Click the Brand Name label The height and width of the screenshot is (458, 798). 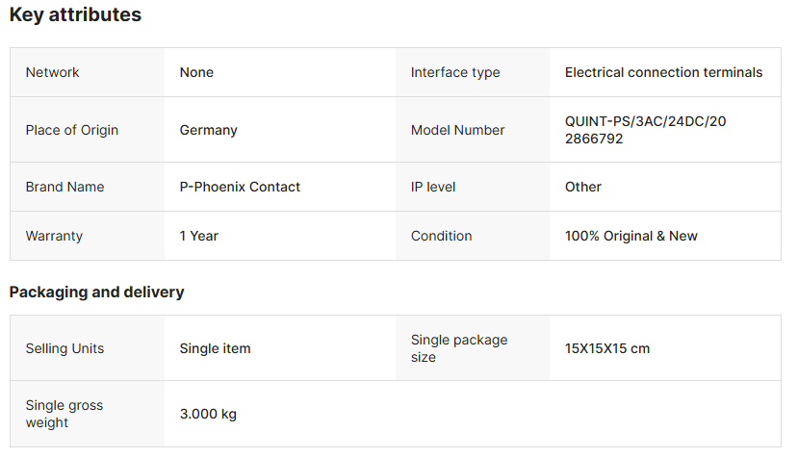[x=64, y=187]
